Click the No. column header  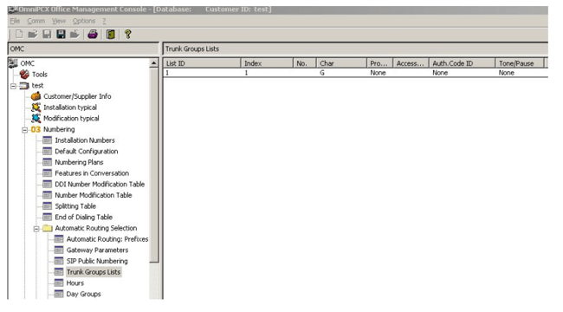pos(305,63)
